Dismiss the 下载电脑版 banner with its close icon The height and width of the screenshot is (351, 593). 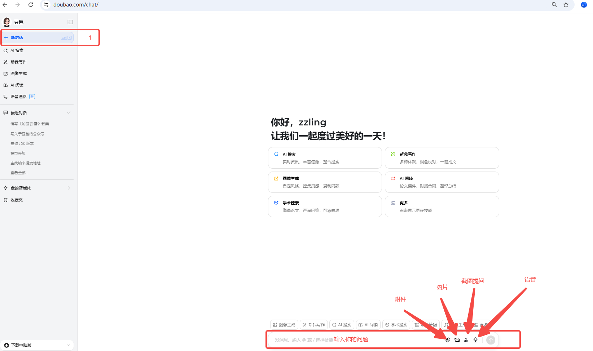coord(69,345)
